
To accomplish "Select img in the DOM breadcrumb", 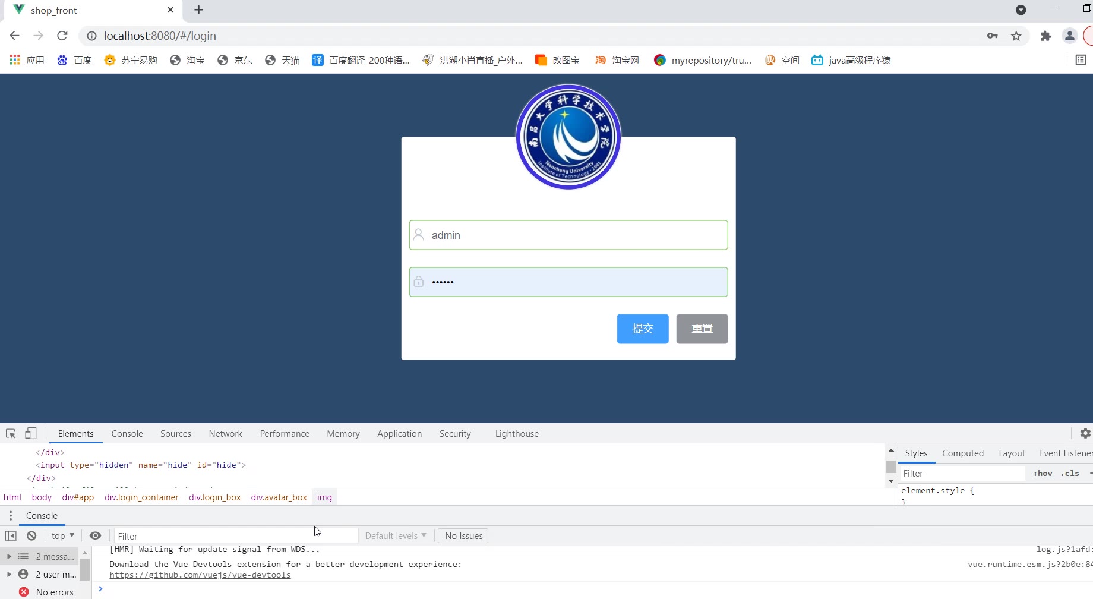I will tap(324, 497).
